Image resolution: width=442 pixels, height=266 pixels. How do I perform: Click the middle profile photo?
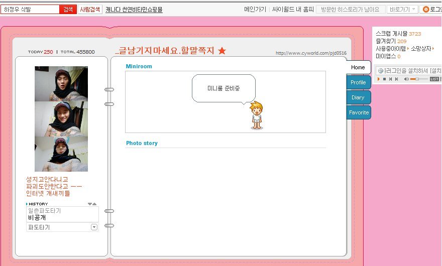coord(61,119)
